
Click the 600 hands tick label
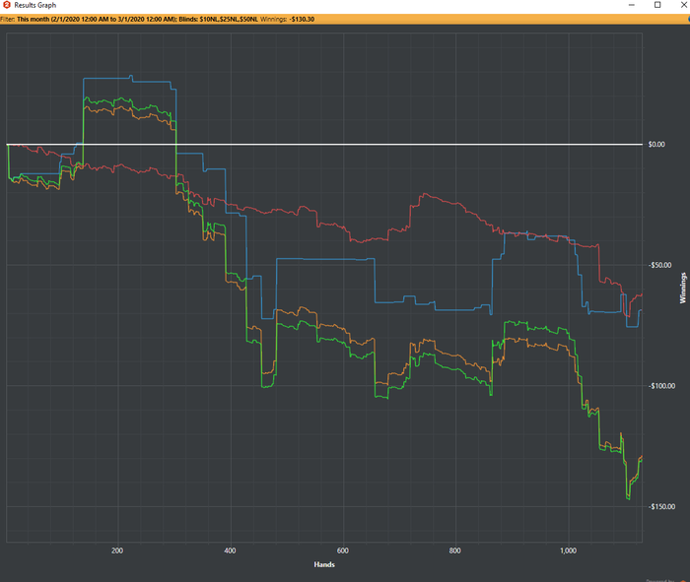pos(343,550)
